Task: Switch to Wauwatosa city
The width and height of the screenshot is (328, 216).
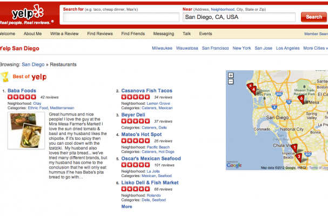Action: pyautogui.click(x=187, y=48)
